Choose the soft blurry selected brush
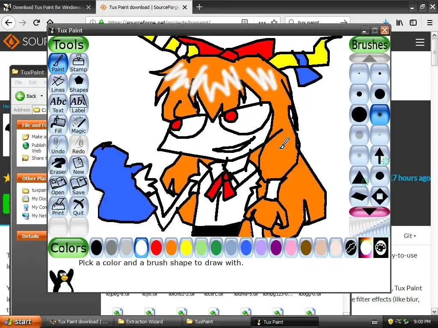The height and width of the screenshot is (328, 438). 380,114
